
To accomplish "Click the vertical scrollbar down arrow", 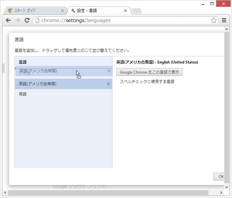I will coord(227,187).
